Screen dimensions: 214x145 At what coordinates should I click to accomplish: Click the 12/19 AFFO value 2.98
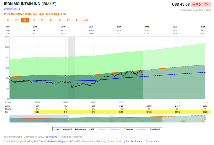click(66, 106)
